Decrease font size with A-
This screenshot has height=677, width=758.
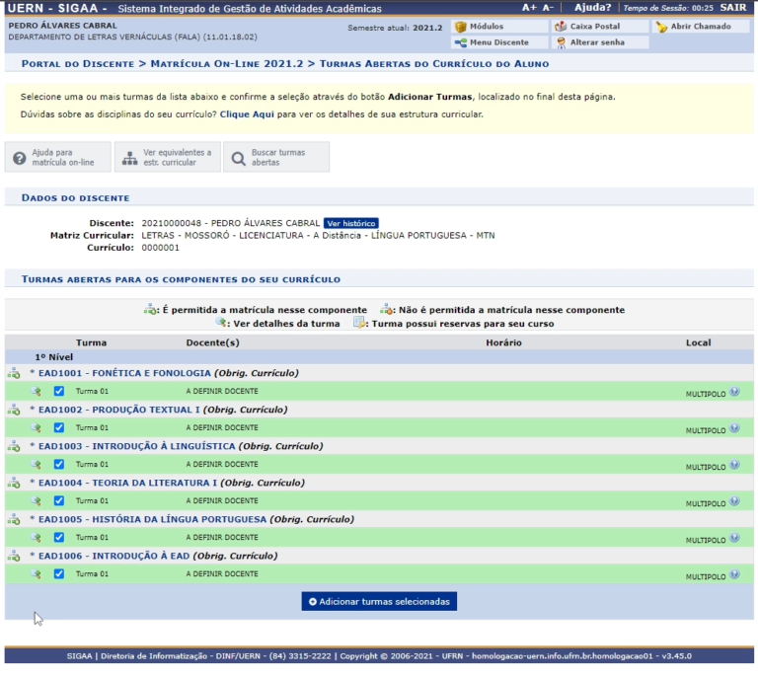pos(548,8)
